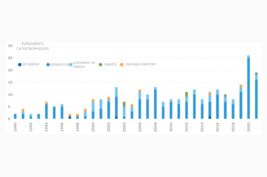267x177 pixels.
Task: Click the light blue Glissement de Terrain dot
Action: click(71, 65)
